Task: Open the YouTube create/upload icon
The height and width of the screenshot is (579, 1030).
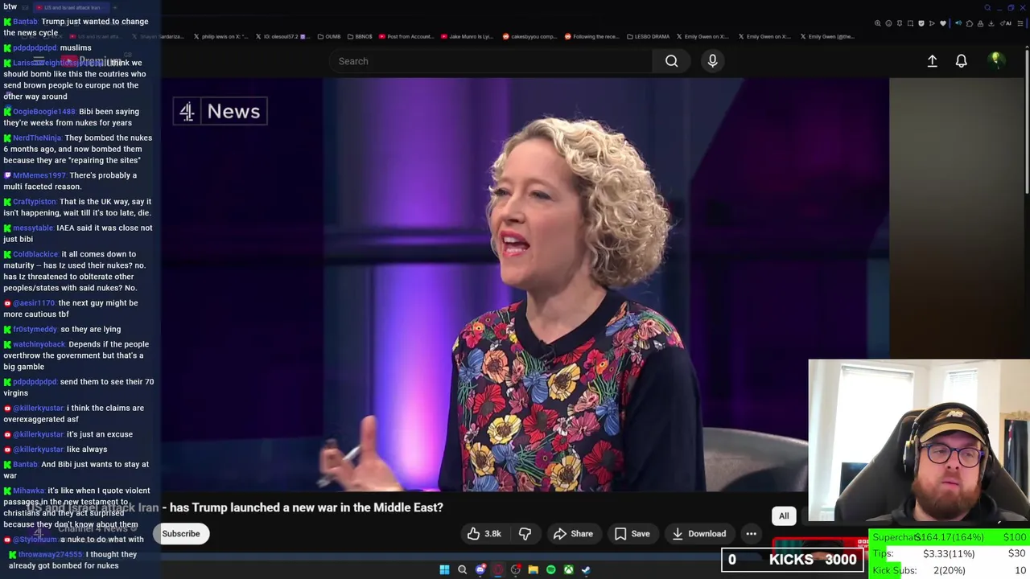Action: [932, 61]
